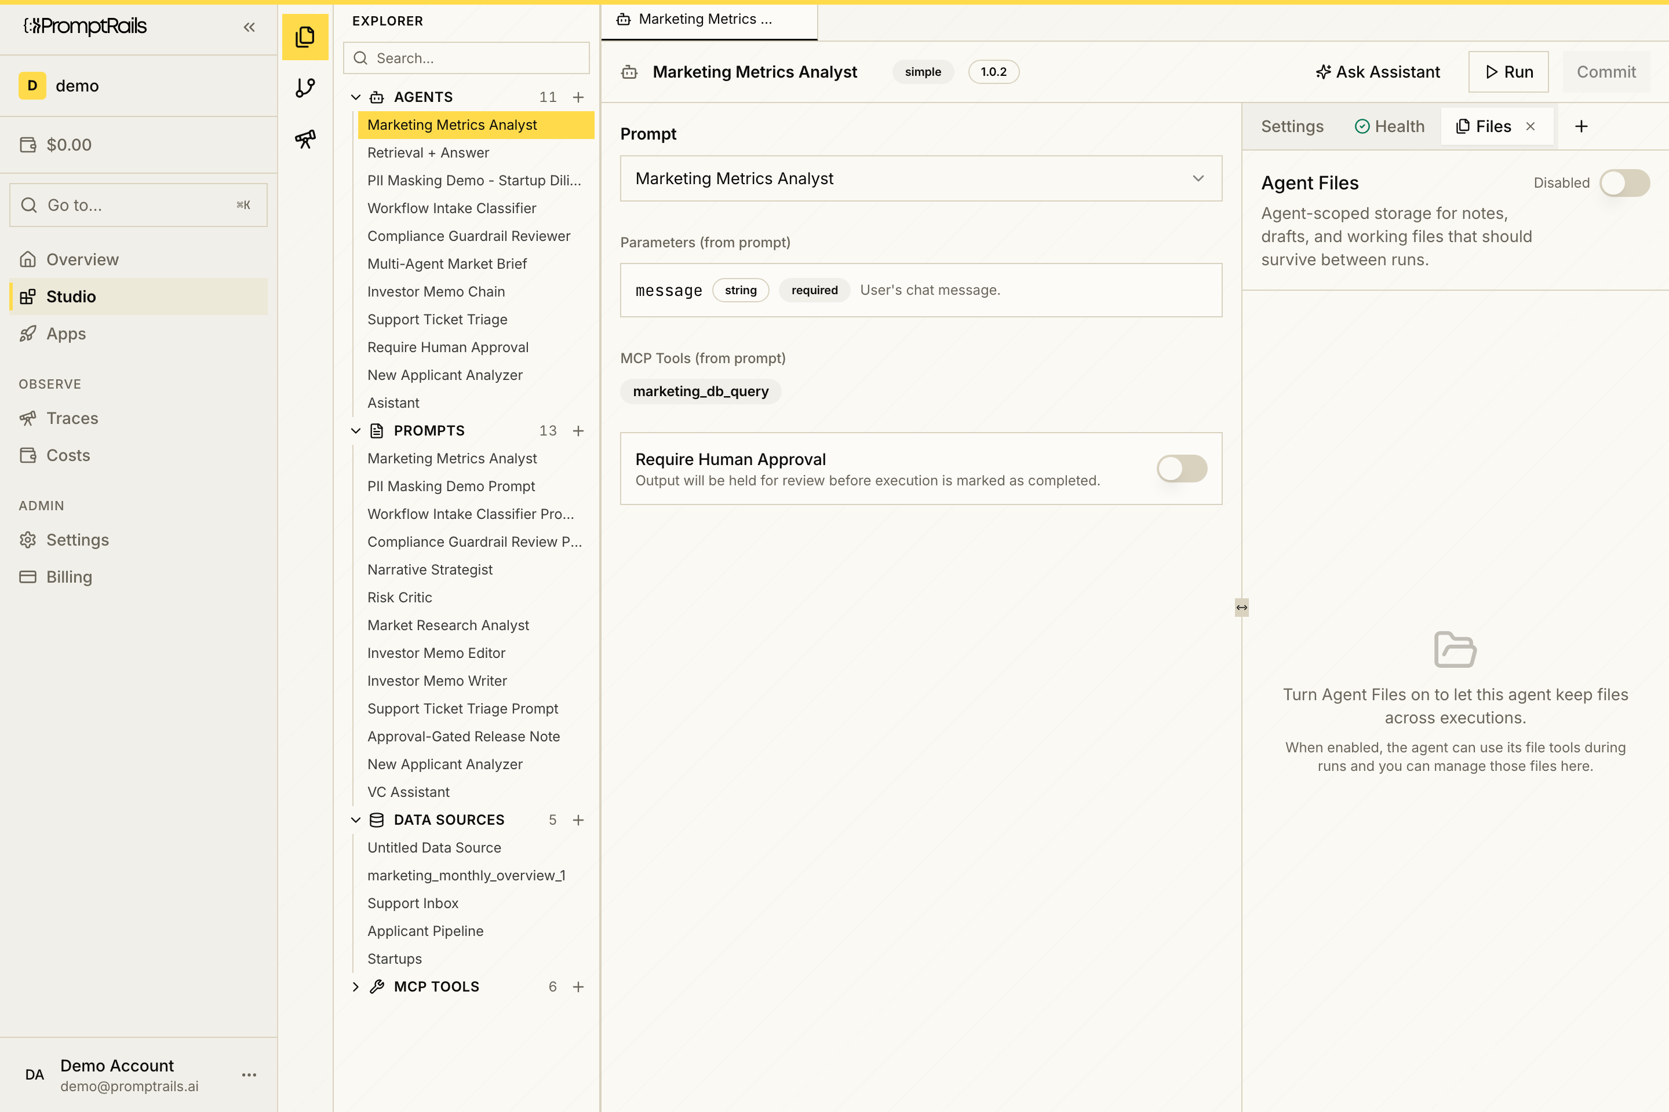Open the account options three-dot menu

(x=249, y=1075)
